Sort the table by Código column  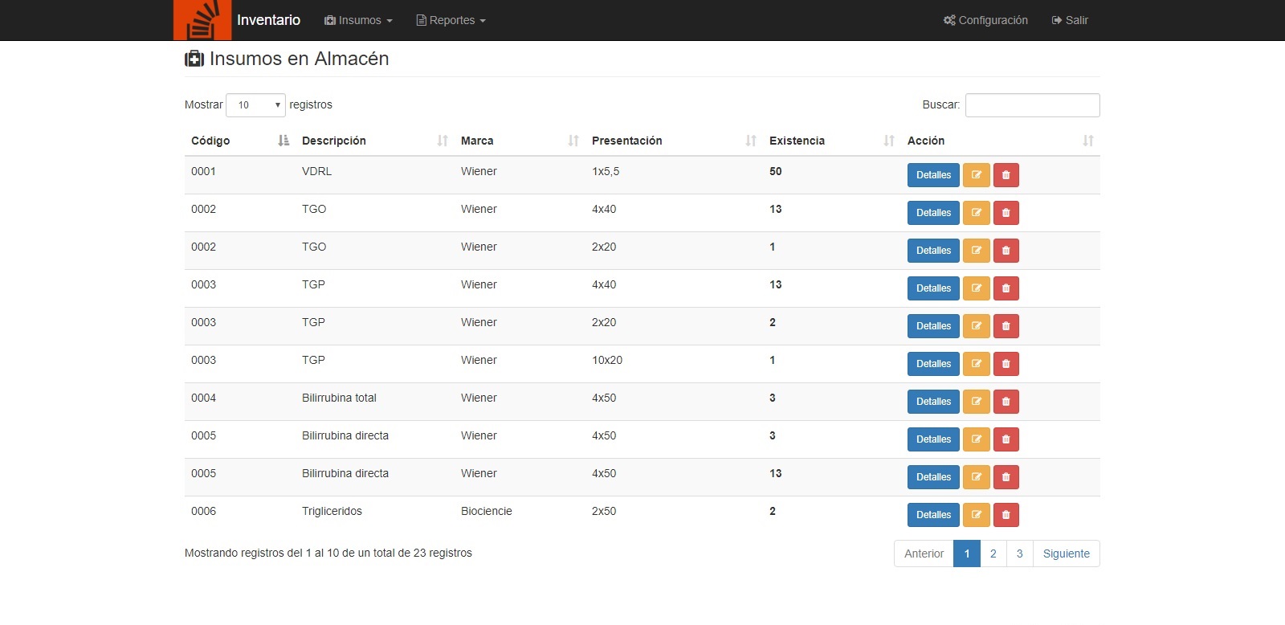click(x=240, y=141)
